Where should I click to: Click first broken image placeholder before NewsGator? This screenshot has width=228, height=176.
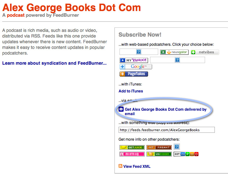click(139, 52)
